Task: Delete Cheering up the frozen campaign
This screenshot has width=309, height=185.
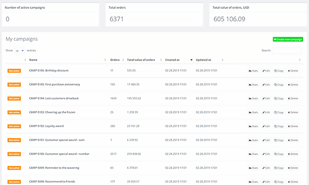Action: pyautogui.click(x=293, y=112)
